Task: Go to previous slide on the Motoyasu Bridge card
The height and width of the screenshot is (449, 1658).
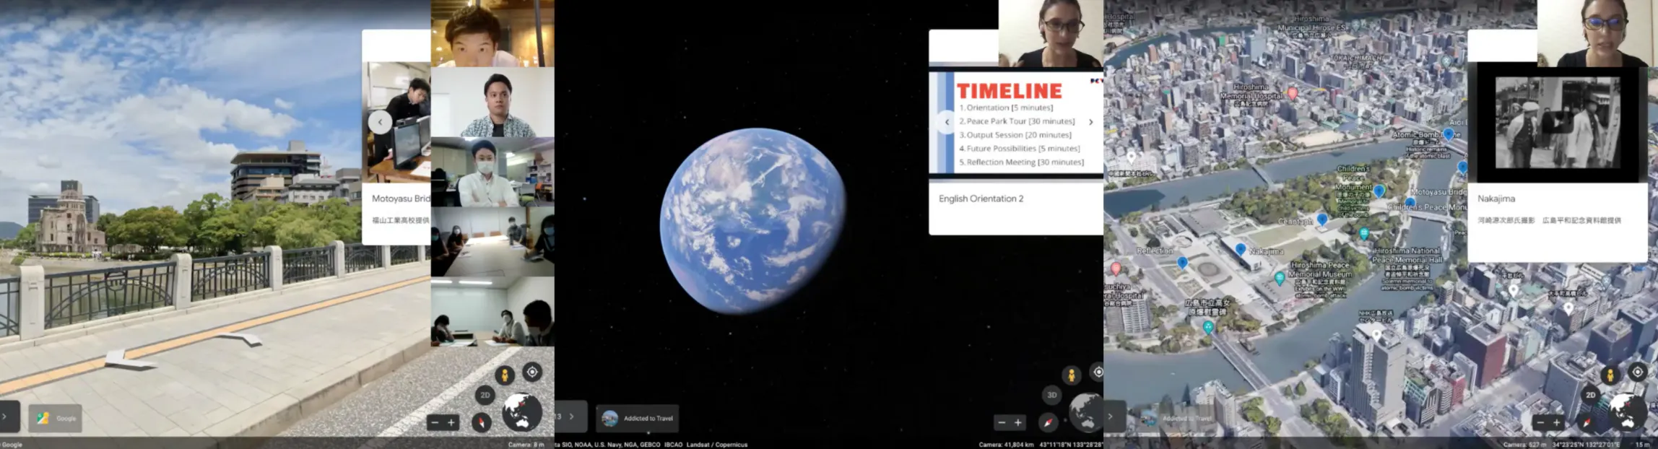Action: click(x=380, y=122)
